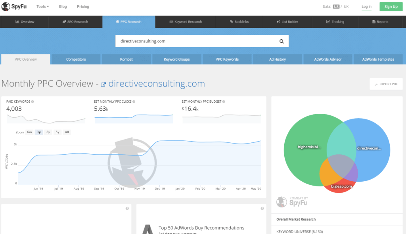Open external link icon beside directiveconsulting.com
Screen dimensions: 406x234
click(x=103, y=84)
